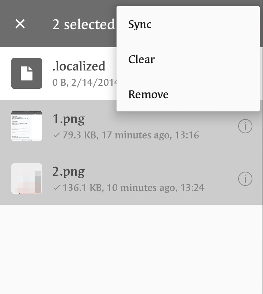Click the "2 selected" header title
263x294 pixels.
tap(83, 24)
